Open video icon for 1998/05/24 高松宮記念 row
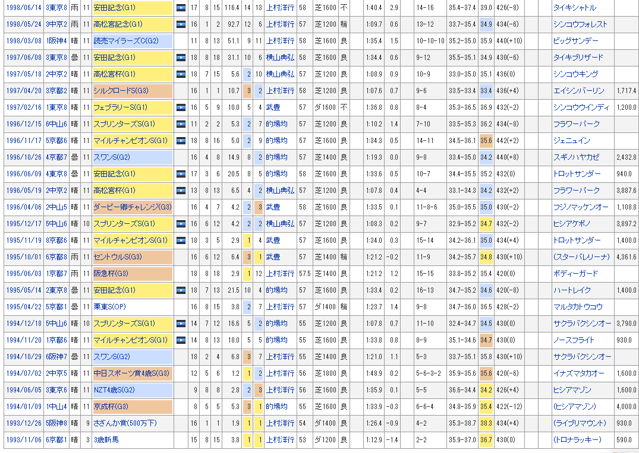 pos(181,24)
